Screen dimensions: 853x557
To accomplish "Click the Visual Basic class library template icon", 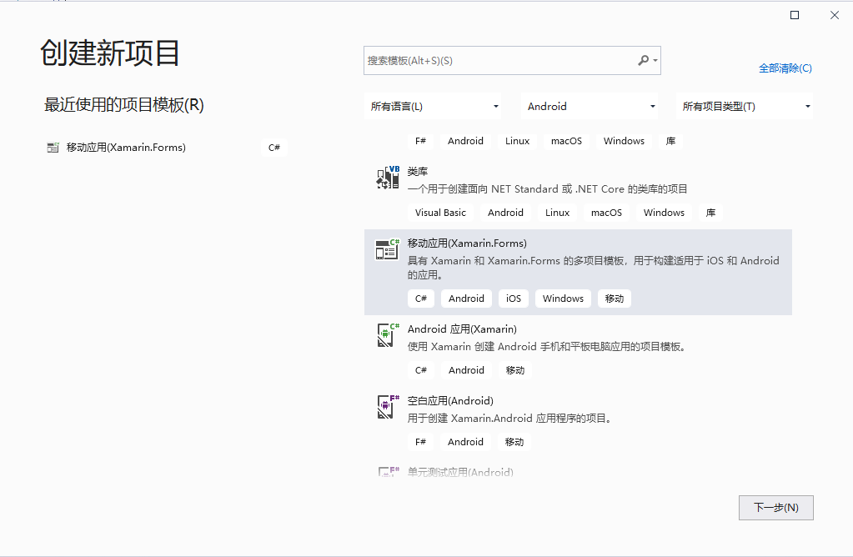I will (x=388, y=178).
